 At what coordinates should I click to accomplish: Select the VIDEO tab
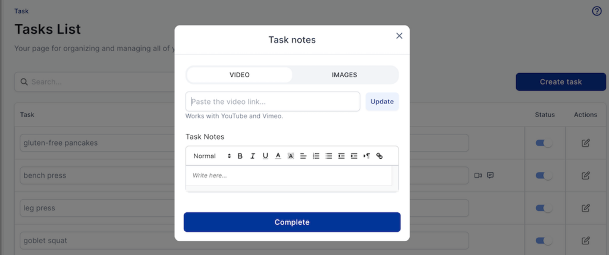(240, 75)
